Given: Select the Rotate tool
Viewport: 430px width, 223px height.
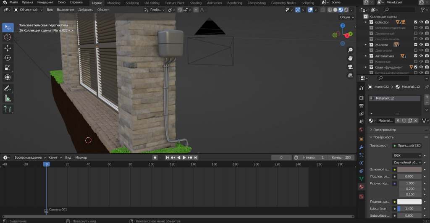Looking at the screenshot, I should click(x=8, y=58).
